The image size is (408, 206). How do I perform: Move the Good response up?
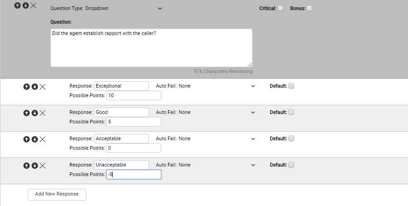click(26, 113)
